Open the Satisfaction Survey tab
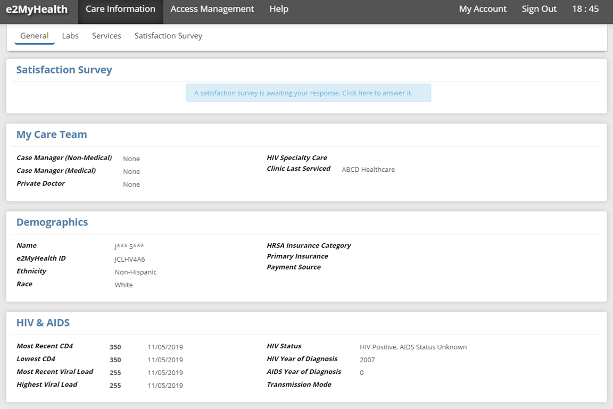 click(168, 36)
